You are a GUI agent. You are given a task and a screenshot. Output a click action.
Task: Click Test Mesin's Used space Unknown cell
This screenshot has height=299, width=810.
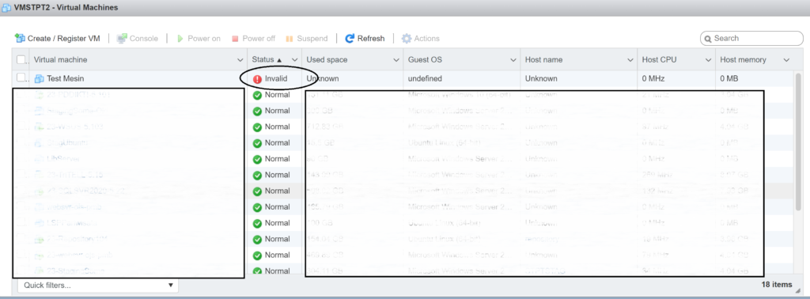(323, 79)
